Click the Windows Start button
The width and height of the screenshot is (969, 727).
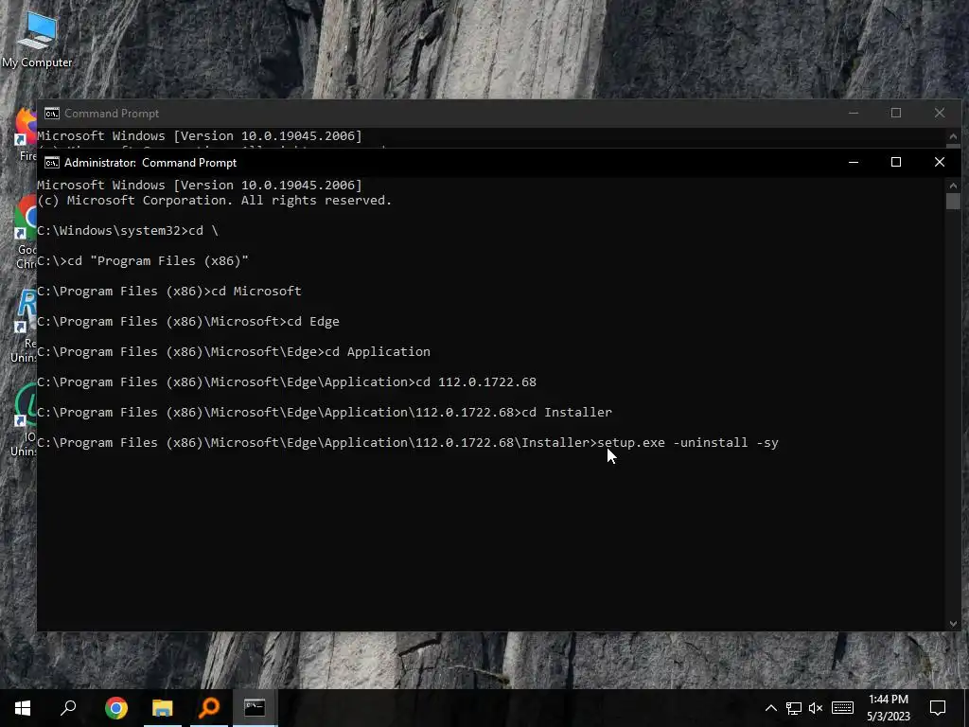(23, 707)
